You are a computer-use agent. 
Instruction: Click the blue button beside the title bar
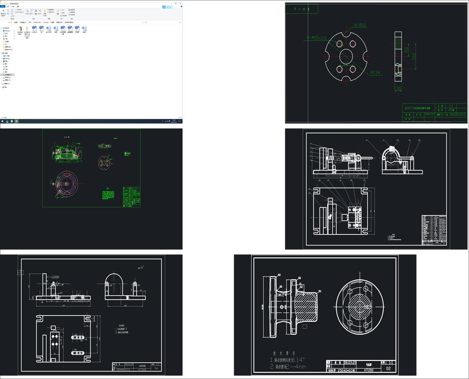pyautogui.click(x=167, y=7)
